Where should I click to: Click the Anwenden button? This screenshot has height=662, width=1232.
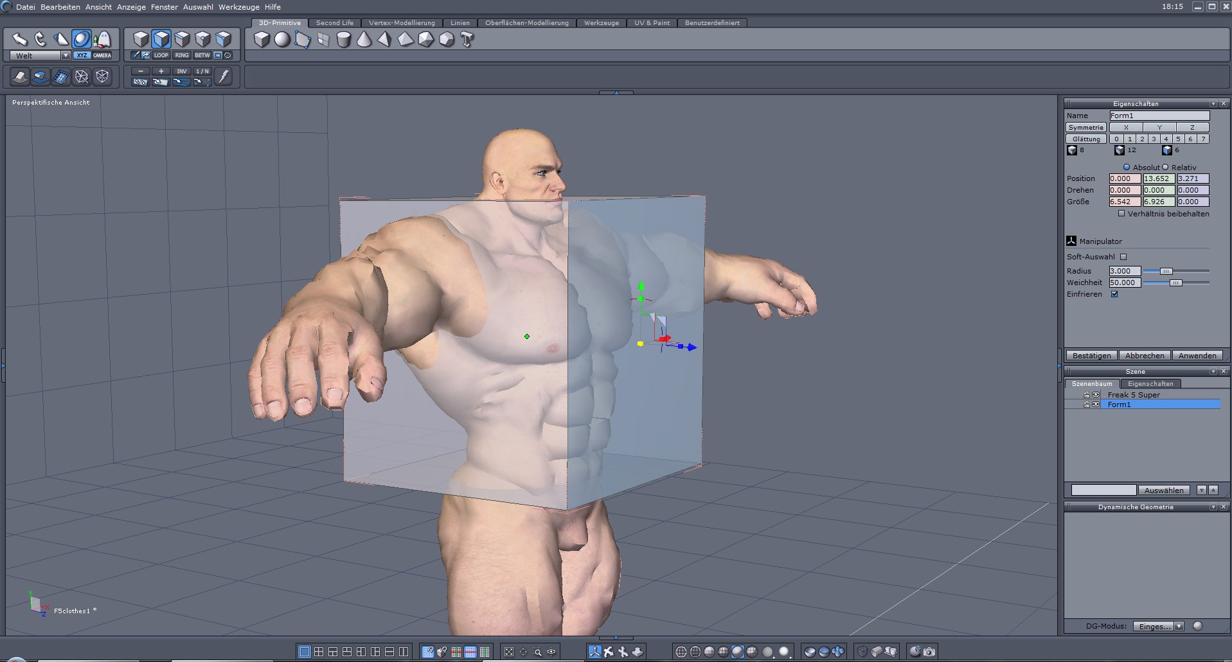point(1197,355)
